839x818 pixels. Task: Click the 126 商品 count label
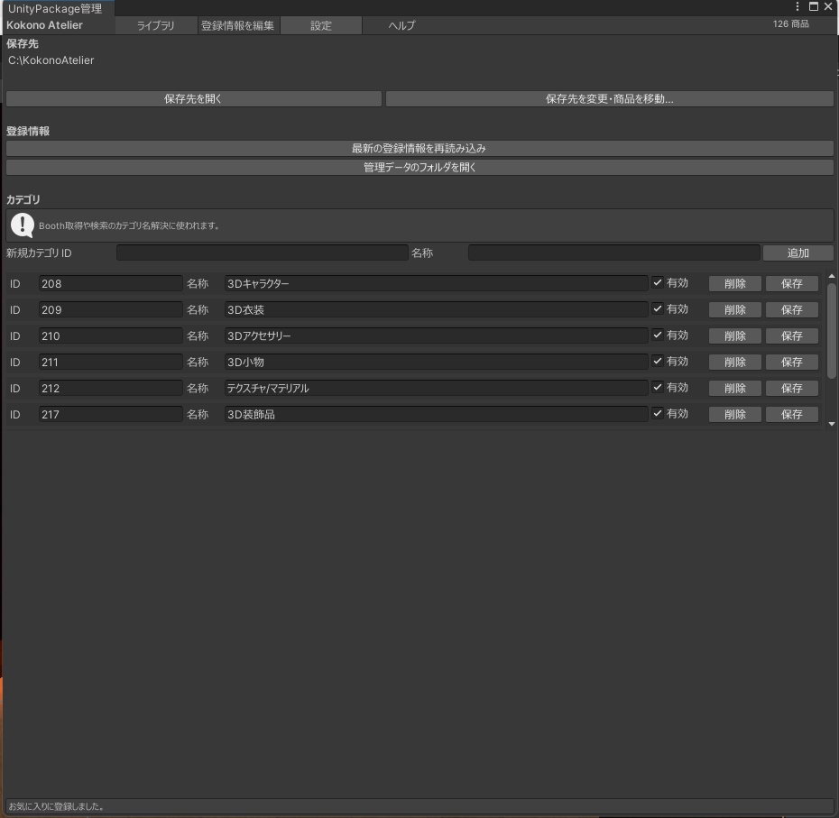click(x=791, y=24)
